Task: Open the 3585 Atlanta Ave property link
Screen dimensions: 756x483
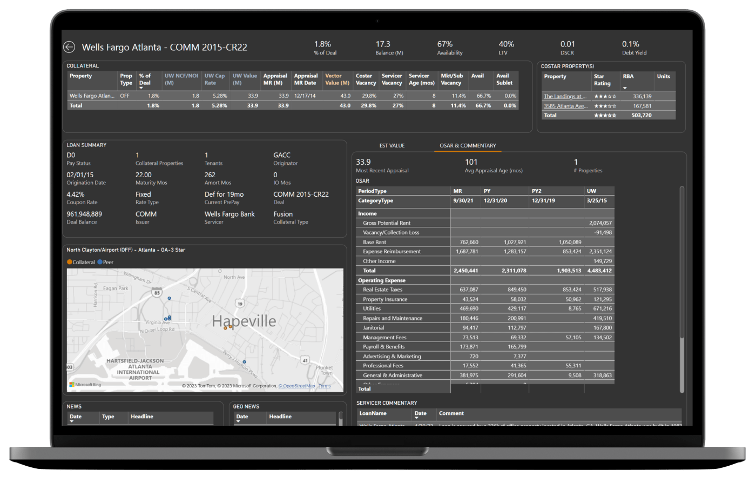Action: [x=565, y=106]
